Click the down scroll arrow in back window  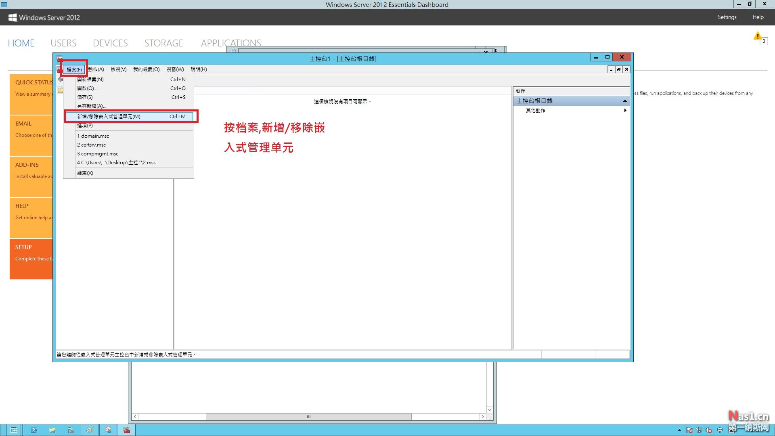click(490, 410)
